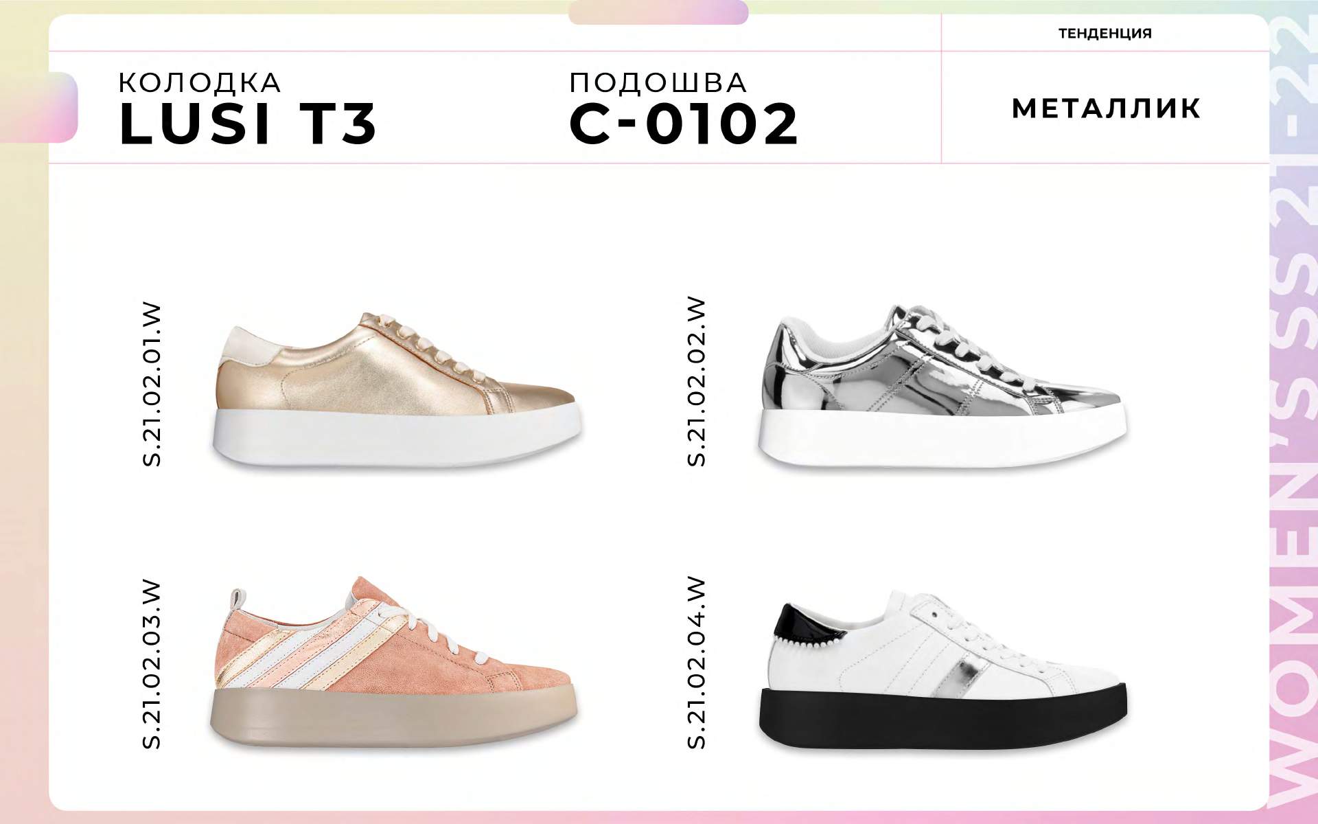This screenshot has width=1318, height=824.
Task: Click the white platform sole of gold sneaker
Action: [x=397, y=438]
